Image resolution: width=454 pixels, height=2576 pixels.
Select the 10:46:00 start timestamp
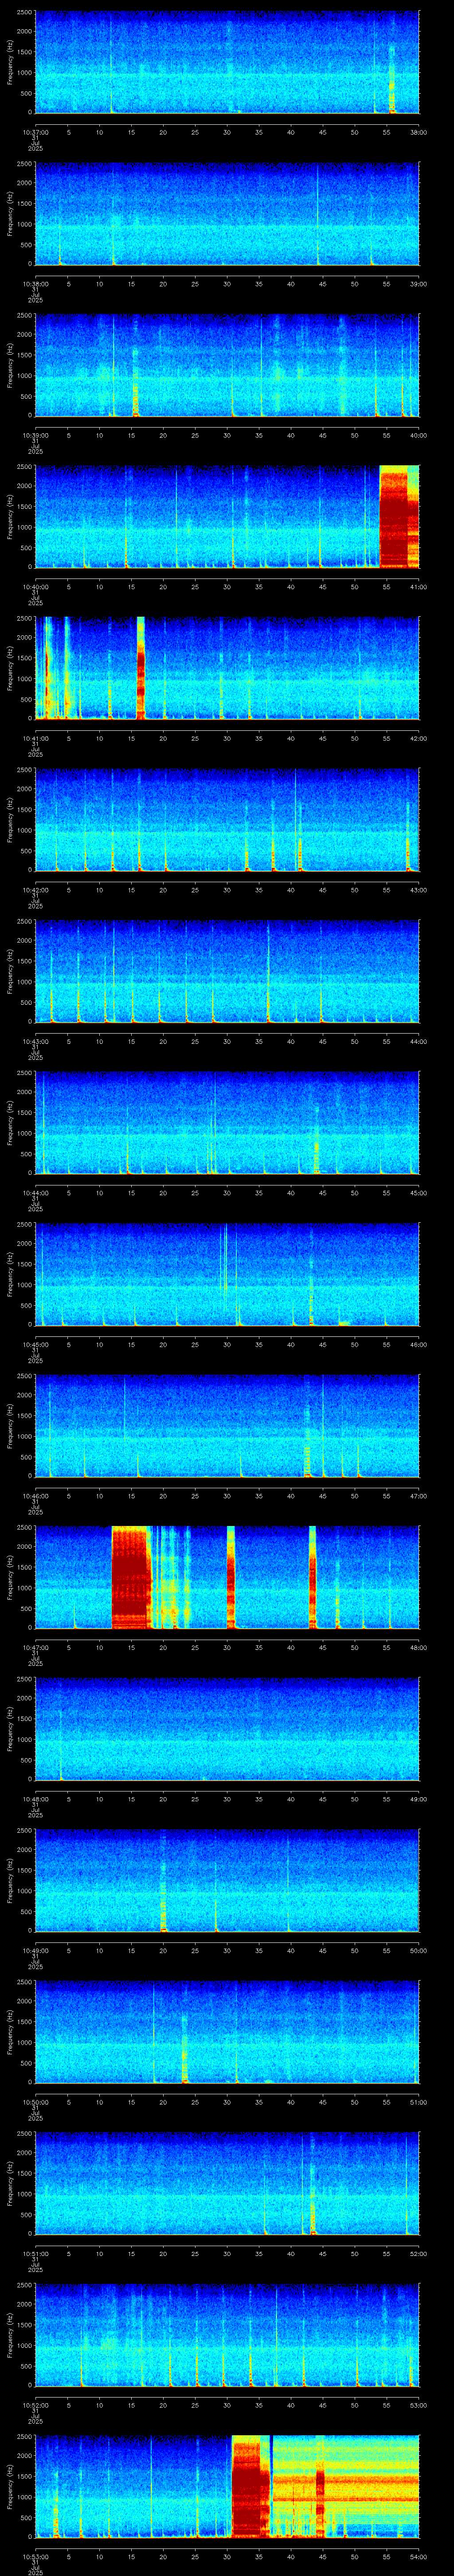pos(35,1496)
